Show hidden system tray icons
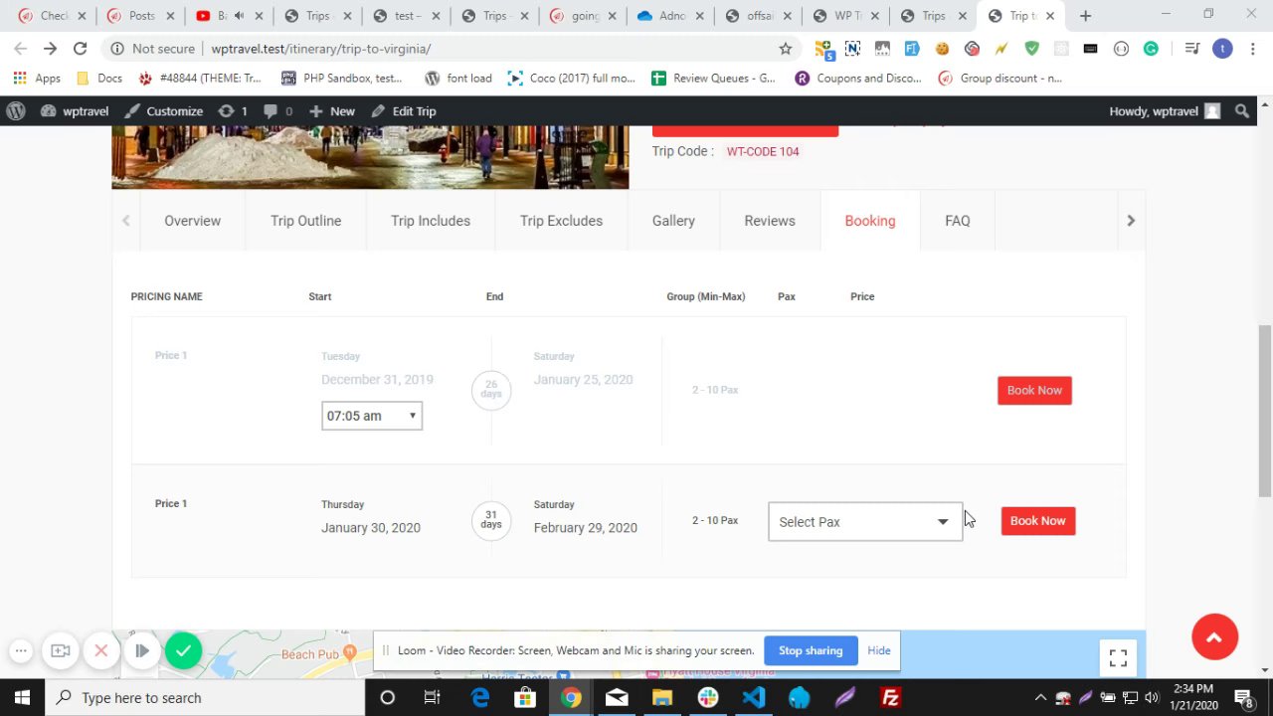1273x716 pixels. [1040, 698]
